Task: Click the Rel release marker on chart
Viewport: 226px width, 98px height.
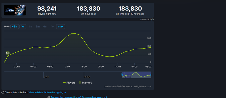Action: pyautogui.click(x=8, y=53)
